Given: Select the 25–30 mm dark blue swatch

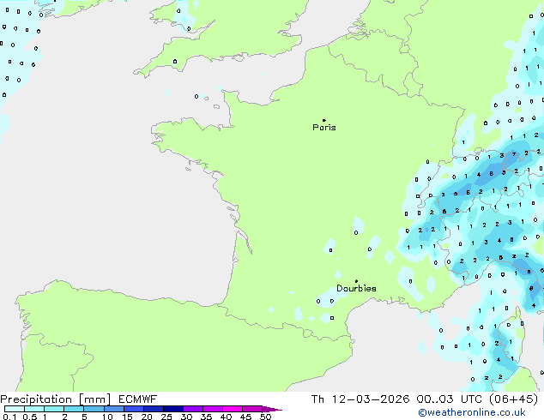Looking at the screenshot, I should (x=172, y=409).
